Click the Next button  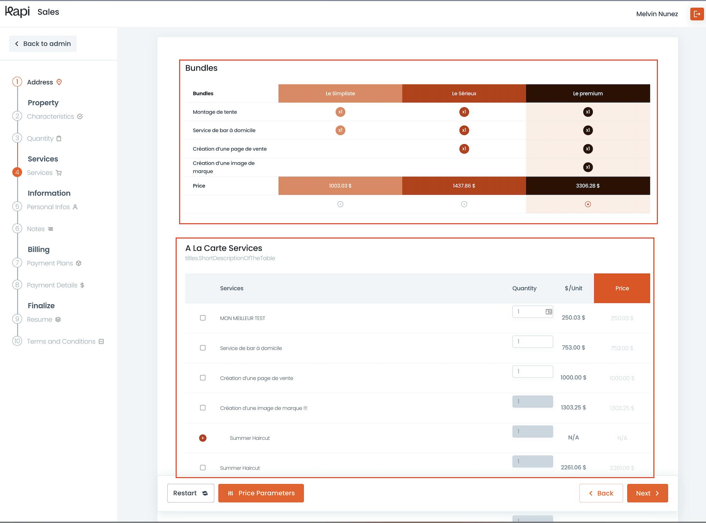tap(647, 493)
